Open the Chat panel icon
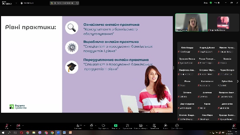 click(92, 126)
